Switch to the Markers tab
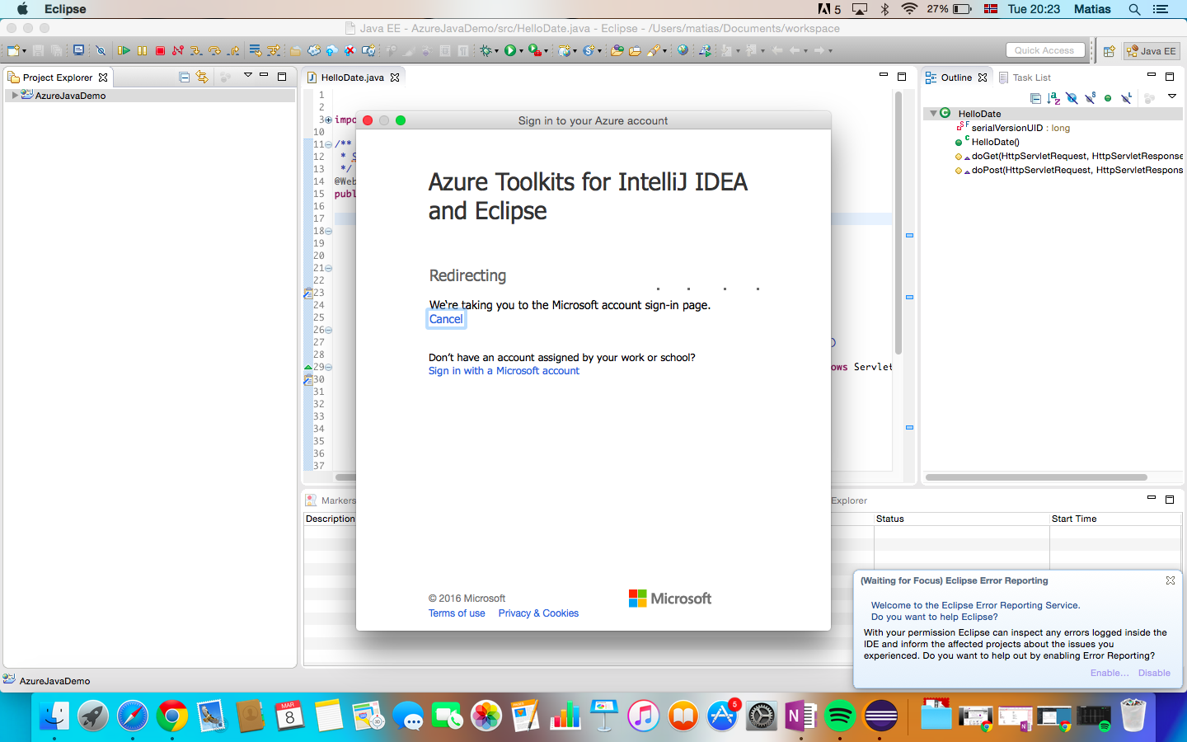1187x742 pixels. (x=331, y=500)
